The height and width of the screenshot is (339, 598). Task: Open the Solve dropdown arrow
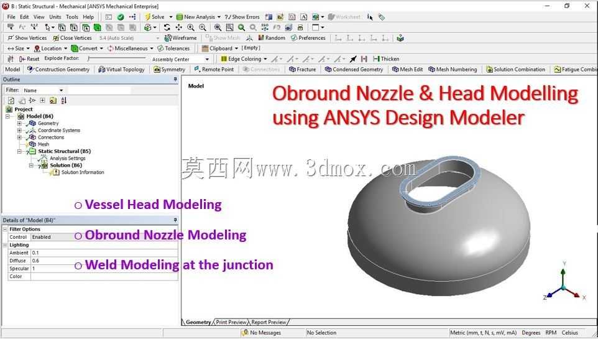coord(170,17)
